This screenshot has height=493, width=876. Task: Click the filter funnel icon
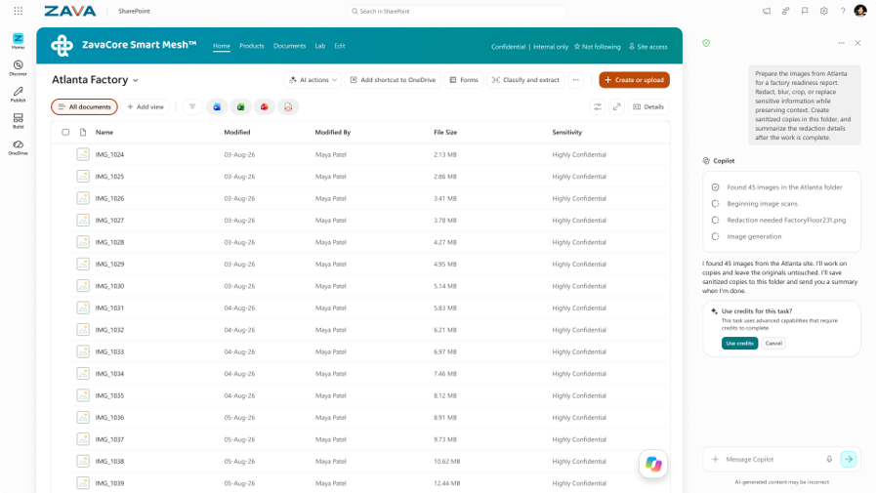coord(192,106)
